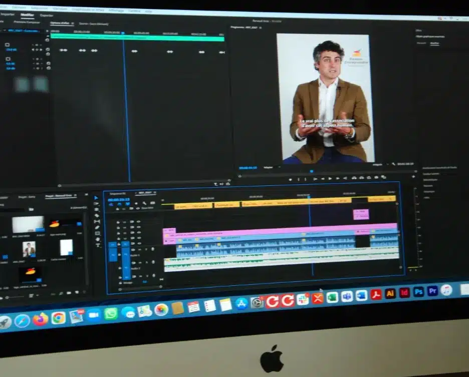Toggle eye on the topmost video track
This screenshot has width=469, height=377.
point(138,222)
